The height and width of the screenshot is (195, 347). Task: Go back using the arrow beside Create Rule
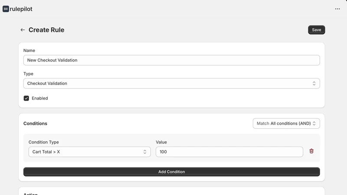click(x=23, y=30)
